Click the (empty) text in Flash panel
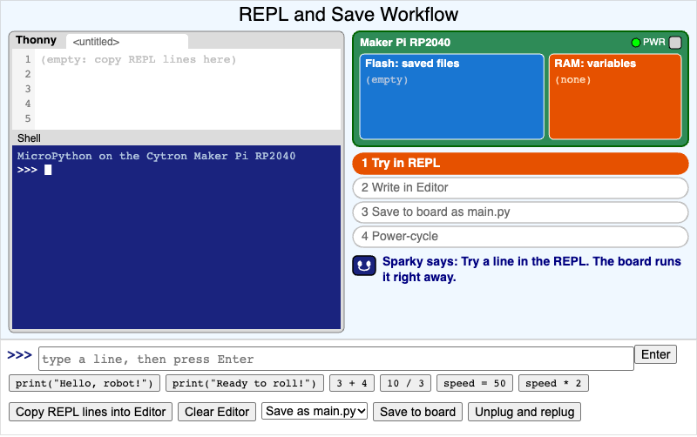 (x=387, y=80)
